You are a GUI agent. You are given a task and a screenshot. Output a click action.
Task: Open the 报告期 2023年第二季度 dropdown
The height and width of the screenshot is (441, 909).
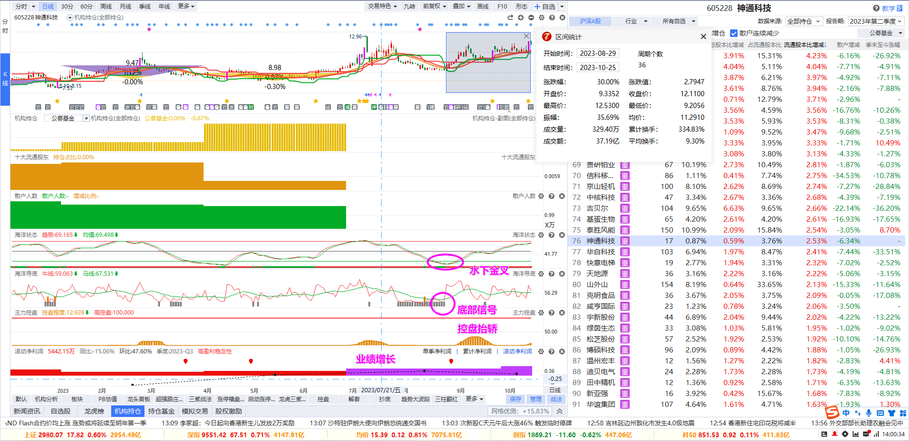coord(876,21)
